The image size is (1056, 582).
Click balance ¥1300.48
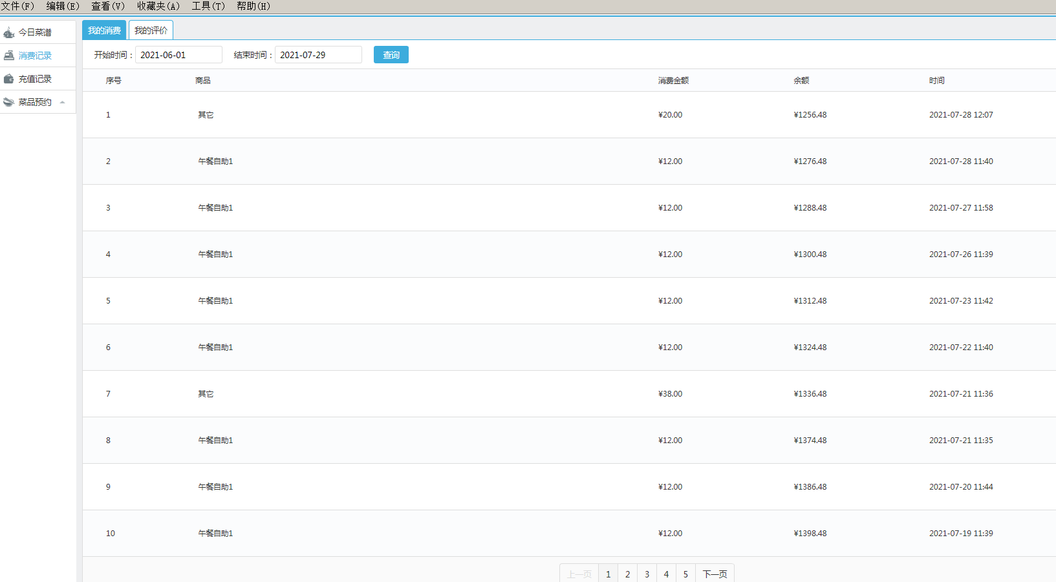810,255
